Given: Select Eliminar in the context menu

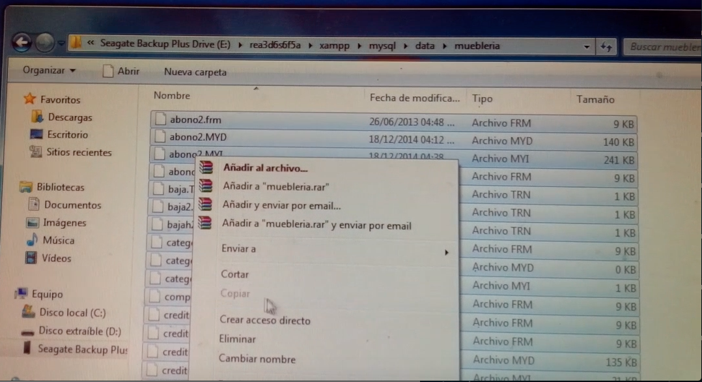Looking at the screenshot, I should click(238, 339).
